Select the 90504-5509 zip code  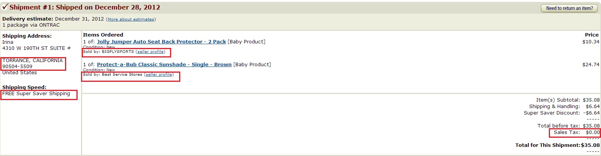(x=17, y=67)
